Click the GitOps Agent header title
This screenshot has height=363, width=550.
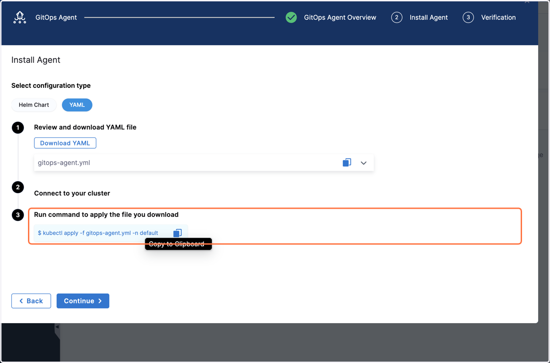click(x=56, y=17)
